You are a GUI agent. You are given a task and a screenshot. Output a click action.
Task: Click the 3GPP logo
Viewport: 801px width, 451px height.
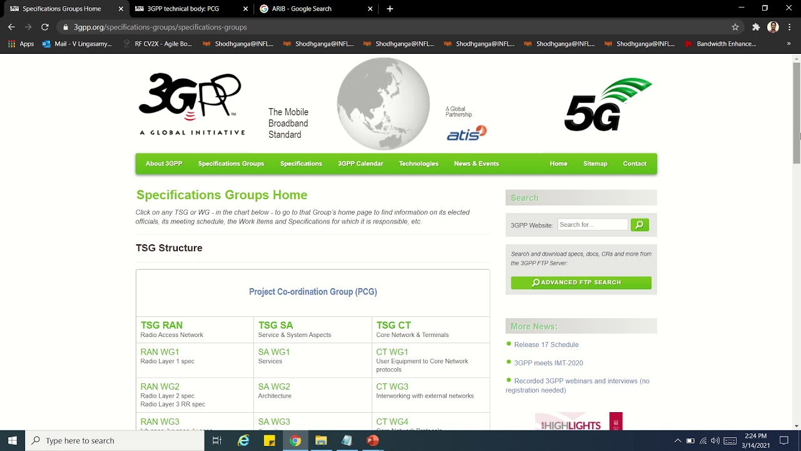click(x=191, y=104)
